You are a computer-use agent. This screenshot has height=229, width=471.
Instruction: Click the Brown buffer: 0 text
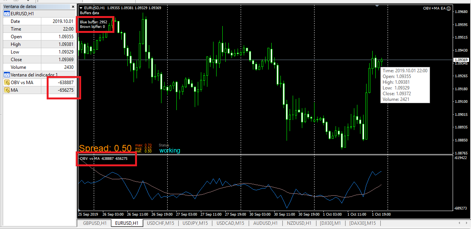[x=92, y=27]
